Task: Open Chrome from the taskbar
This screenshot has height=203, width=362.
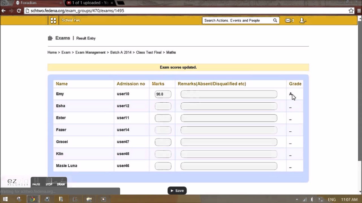Action: click(33, 199)
